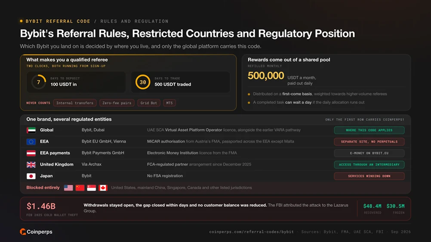The image size is (431, 242).
Task: Click 'Japan' region name
Action: 46,176
